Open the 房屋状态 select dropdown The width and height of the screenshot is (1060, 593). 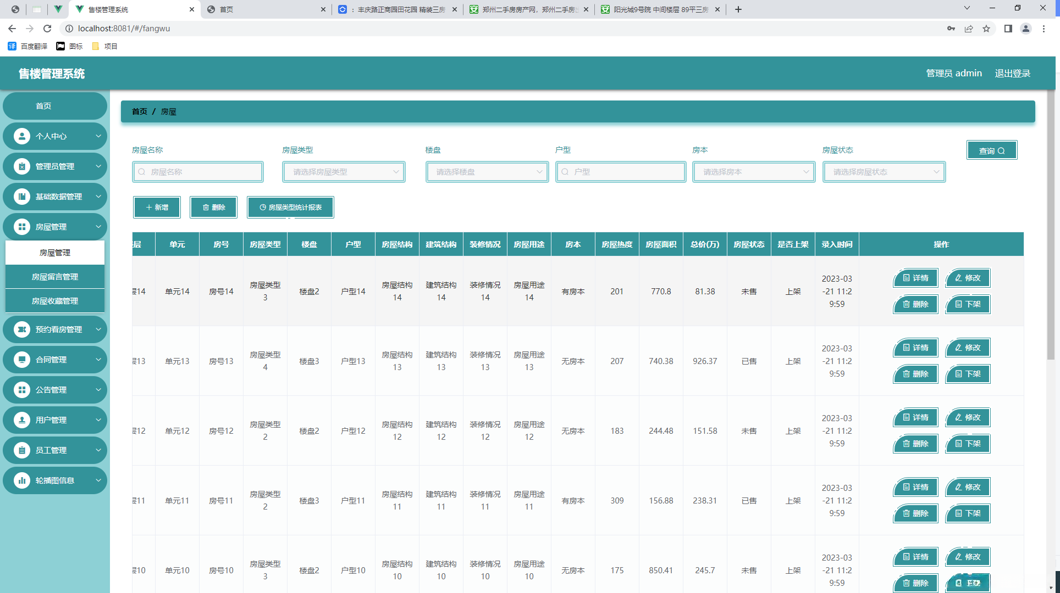884,172
